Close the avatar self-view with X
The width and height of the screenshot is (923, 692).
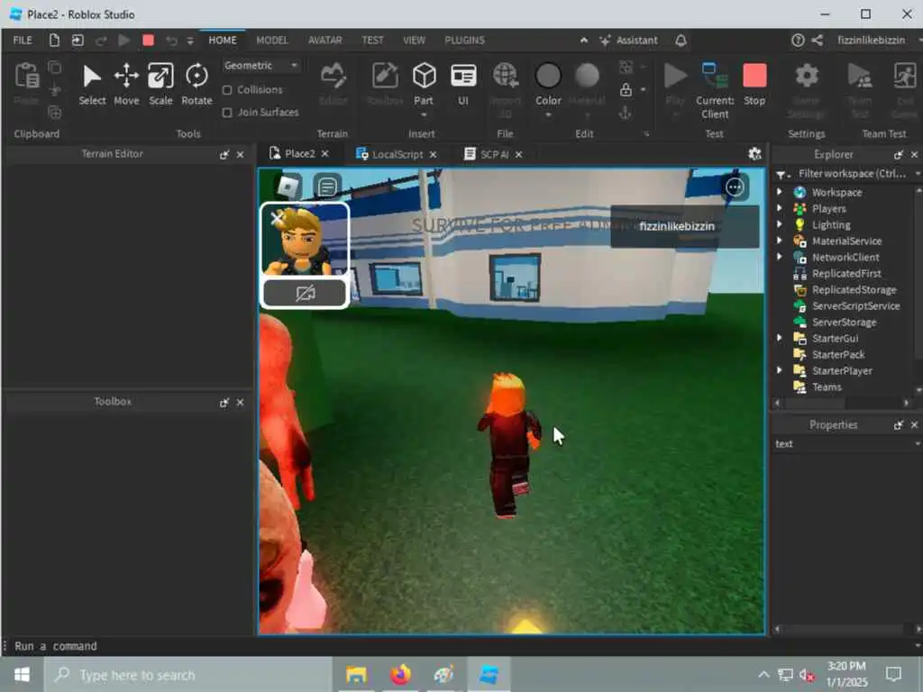pos(276,218)
